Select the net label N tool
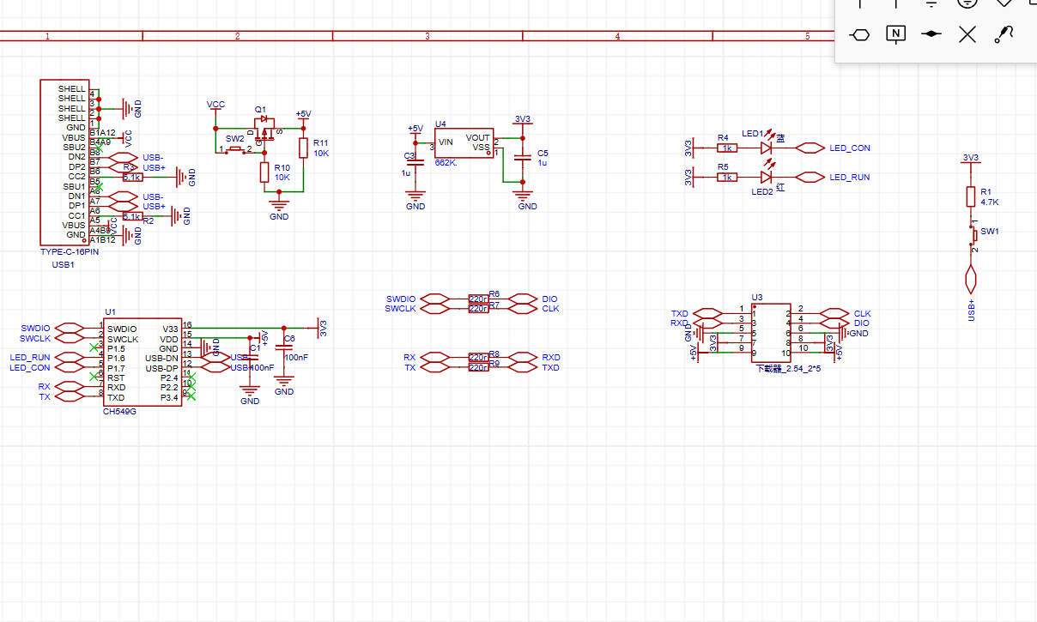1037x622 pixels. 895,34
